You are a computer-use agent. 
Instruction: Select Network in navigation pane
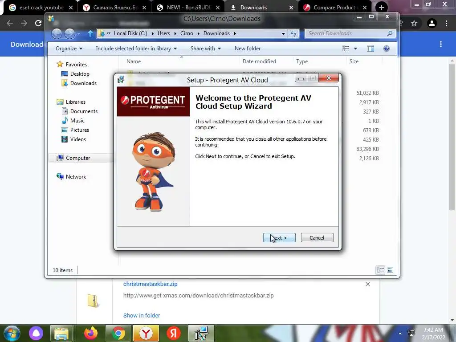(x=76, y=176)
